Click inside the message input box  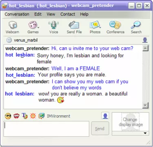[x=47, y=129]
